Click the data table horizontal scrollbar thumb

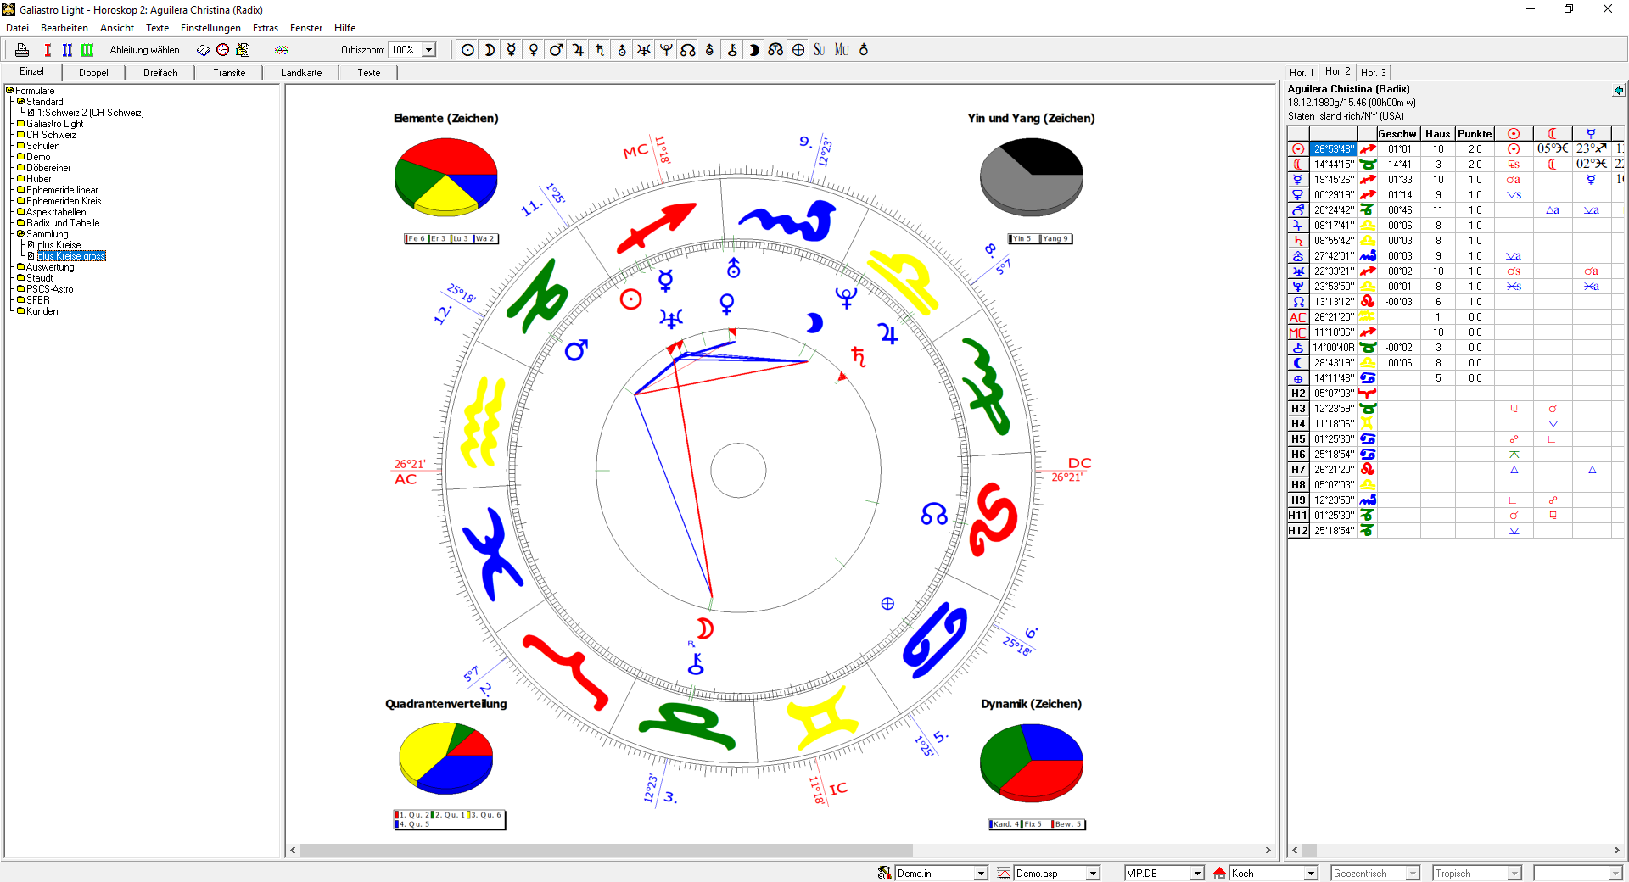1309,850
